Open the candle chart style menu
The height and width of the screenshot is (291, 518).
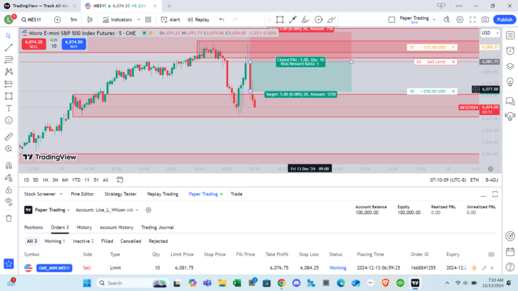coord(89,20)
